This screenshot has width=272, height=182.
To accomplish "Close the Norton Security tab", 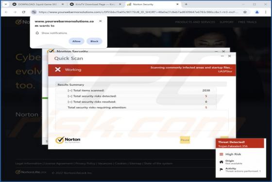I will pos(177,4).
